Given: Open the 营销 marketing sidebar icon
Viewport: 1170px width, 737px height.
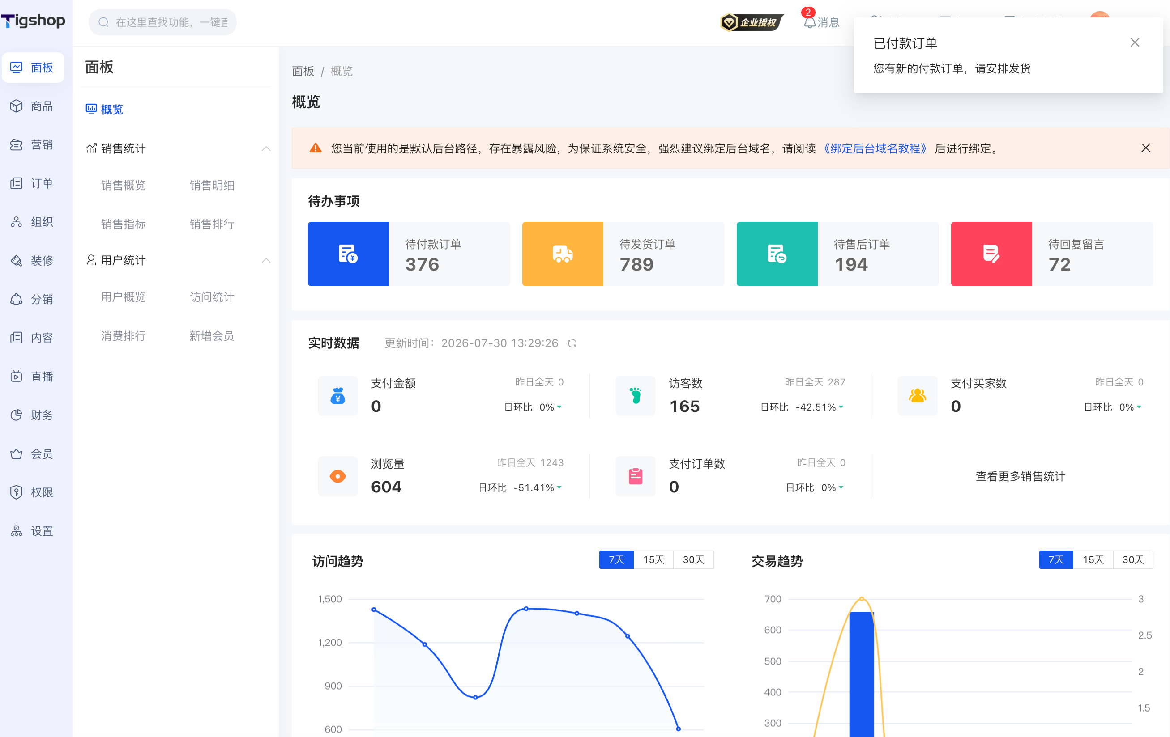Looking at the screenshot, I should (17, 145).
